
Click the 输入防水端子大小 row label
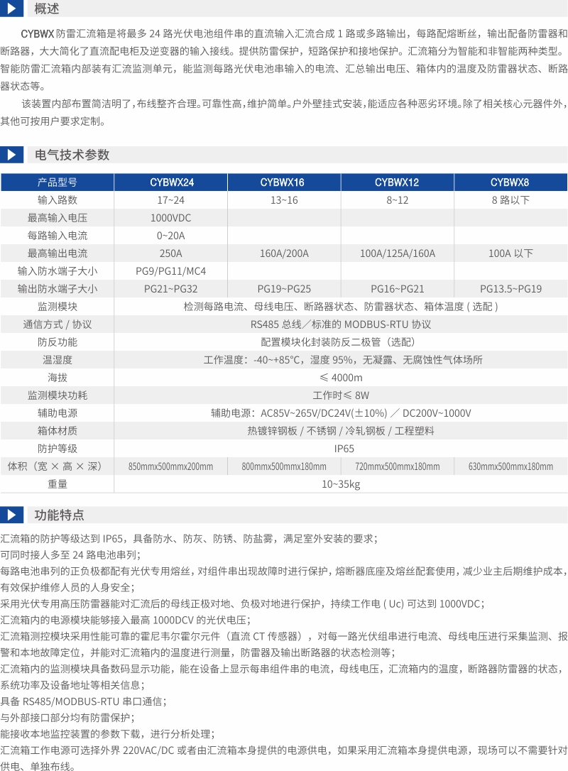click(57, 271)
